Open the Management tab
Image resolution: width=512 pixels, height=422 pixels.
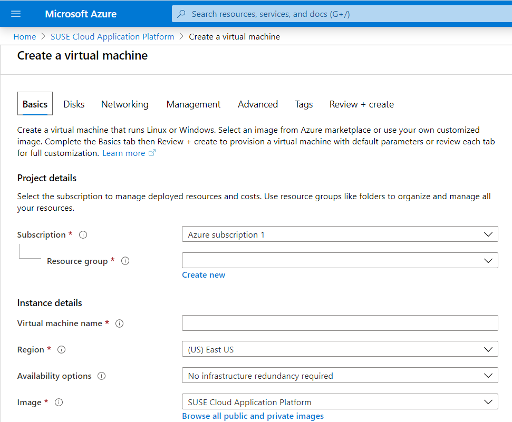(193, 104)
